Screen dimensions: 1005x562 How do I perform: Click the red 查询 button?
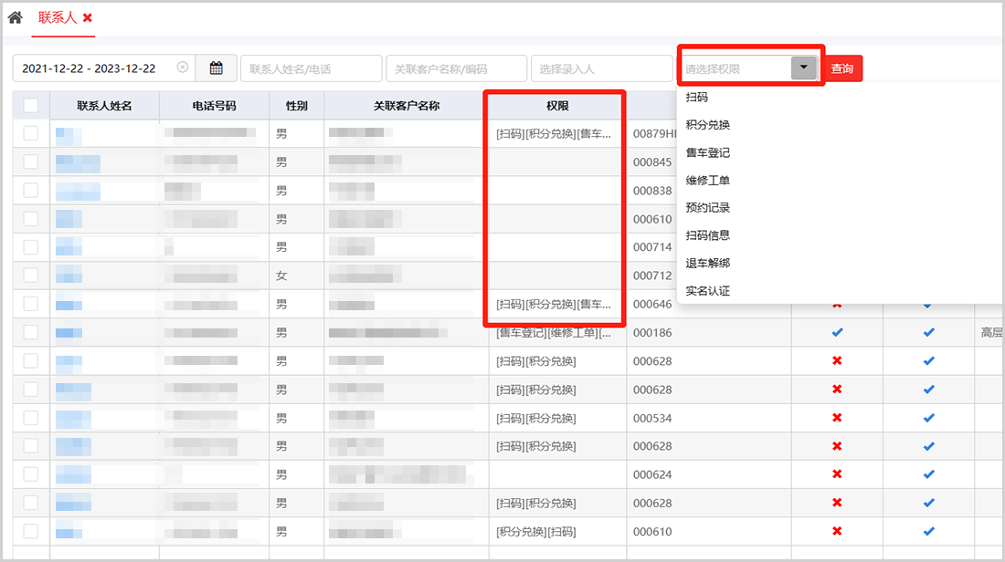(x=842, y=68)
